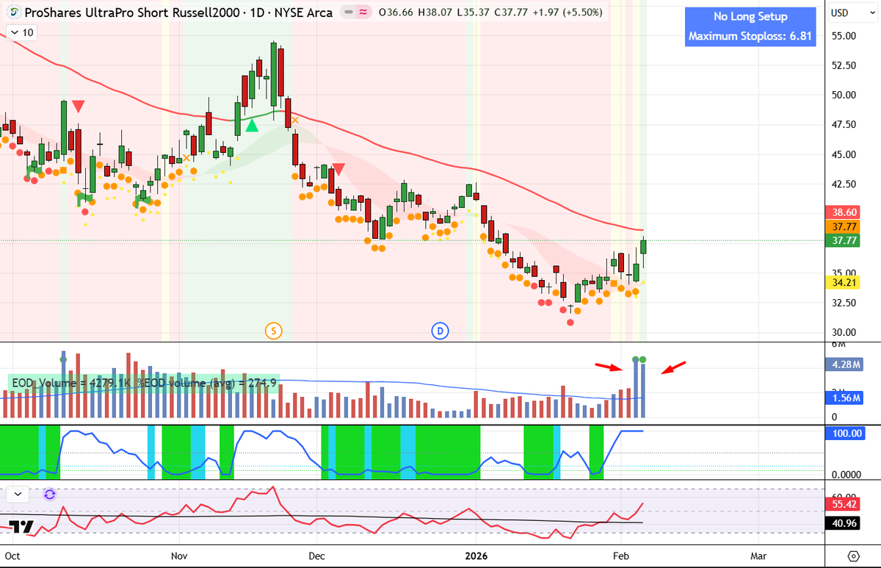Expand the RSI pane legend chevron
This screenshot has width=881, height=568.
point(18,495)
